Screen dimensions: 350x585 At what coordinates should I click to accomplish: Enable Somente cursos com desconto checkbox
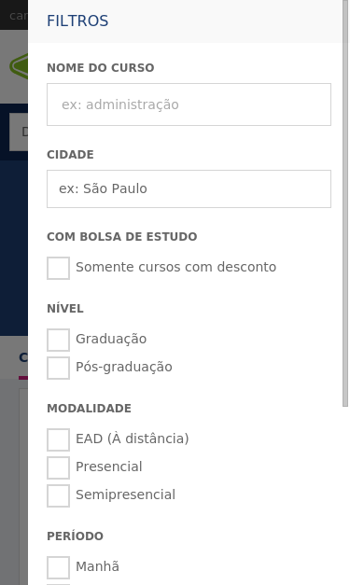click(58, 268)
